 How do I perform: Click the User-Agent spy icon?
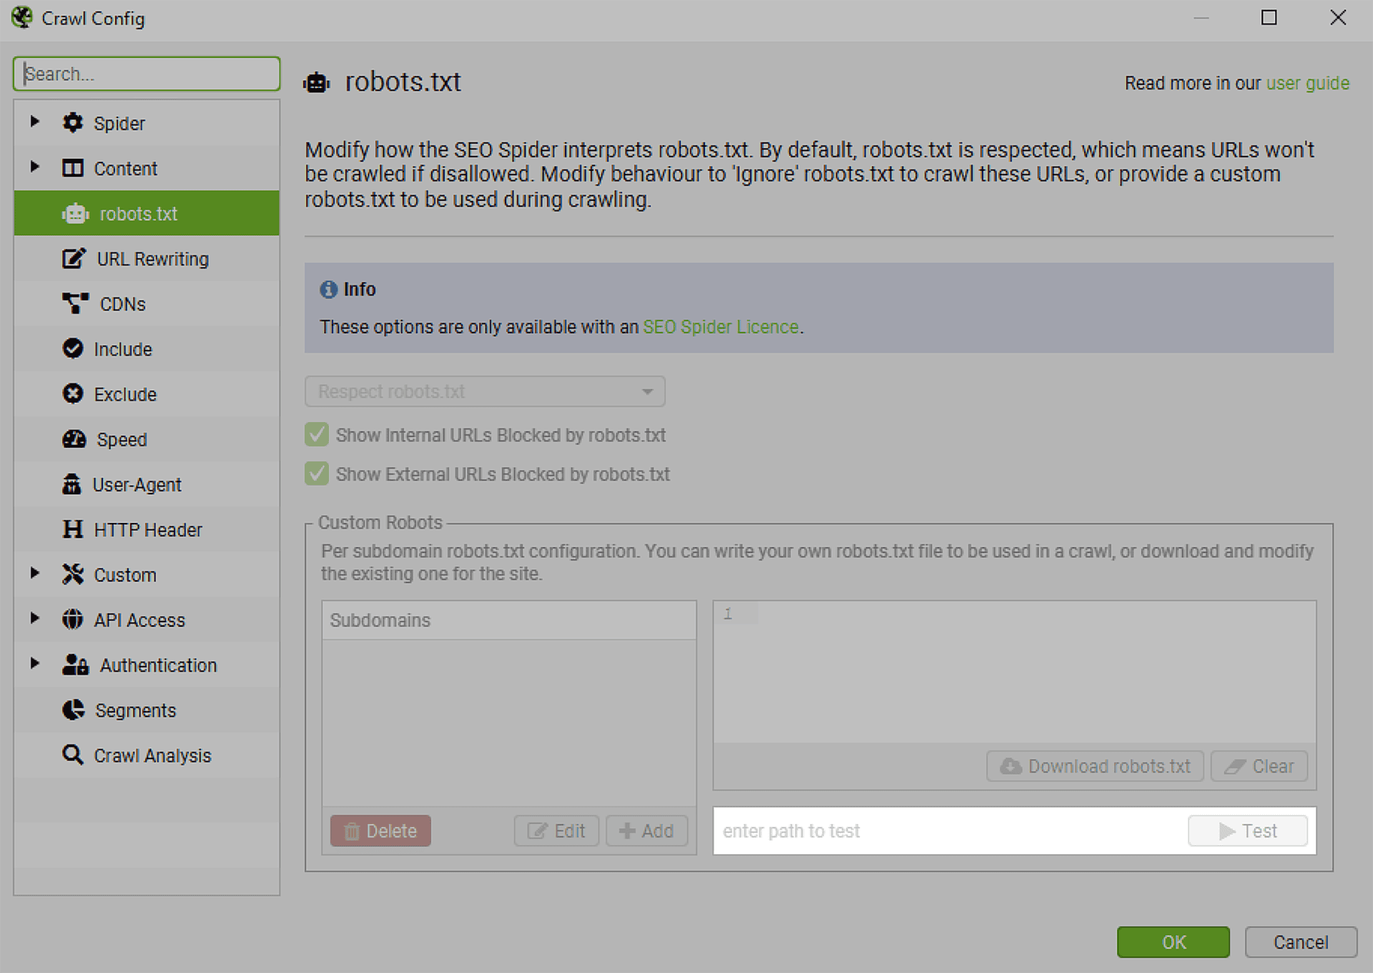(72, 484)
